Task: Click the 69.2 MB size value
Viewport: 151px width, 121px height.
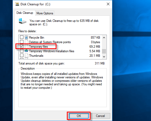Action: (95, 47)
